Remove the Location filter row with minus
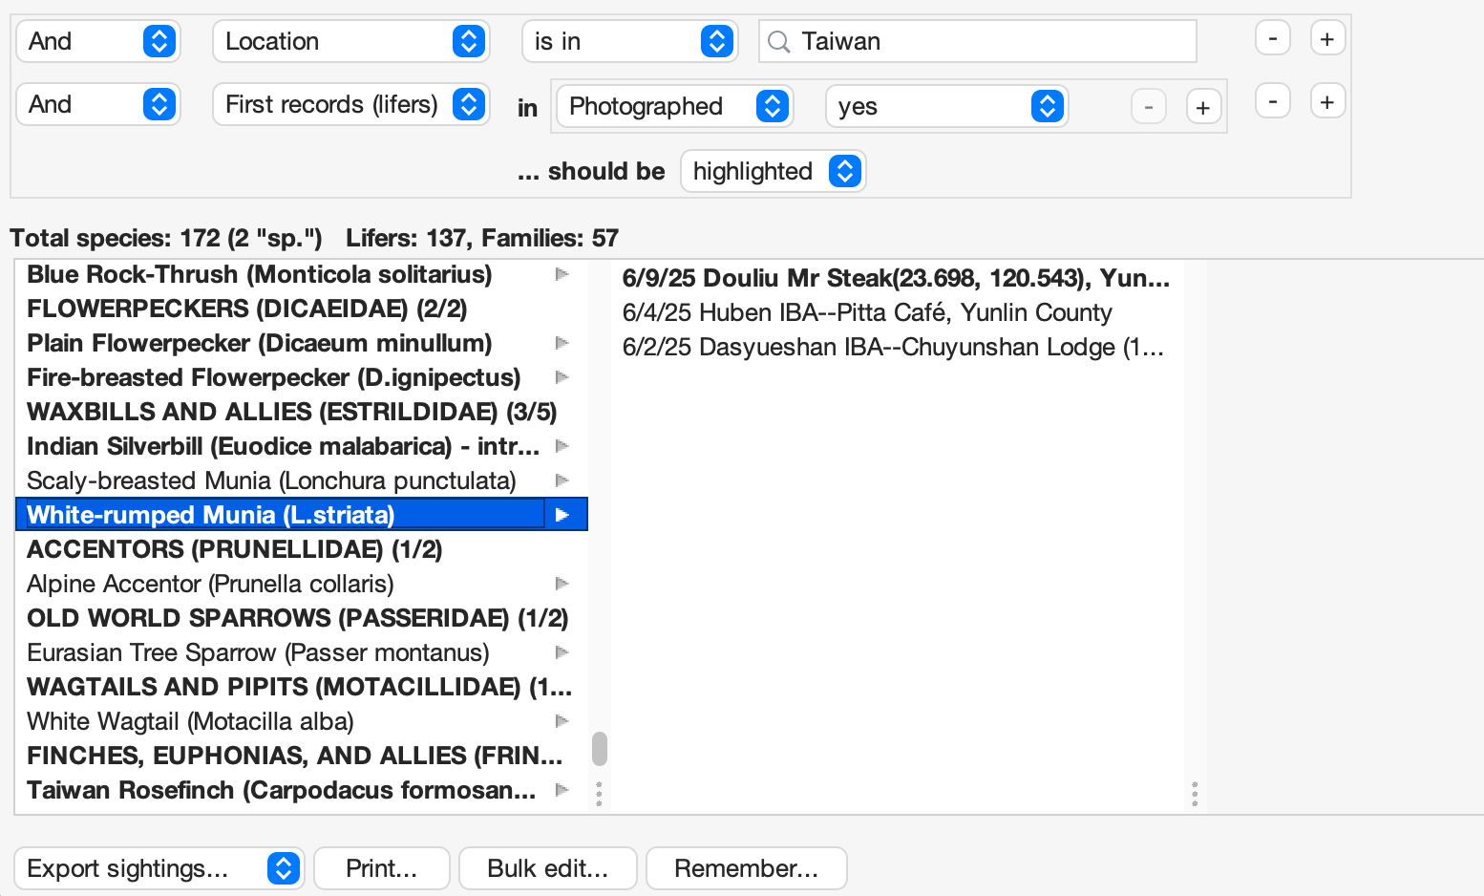The width and height of the screenshot is (1484, 896). [1273, 39]
